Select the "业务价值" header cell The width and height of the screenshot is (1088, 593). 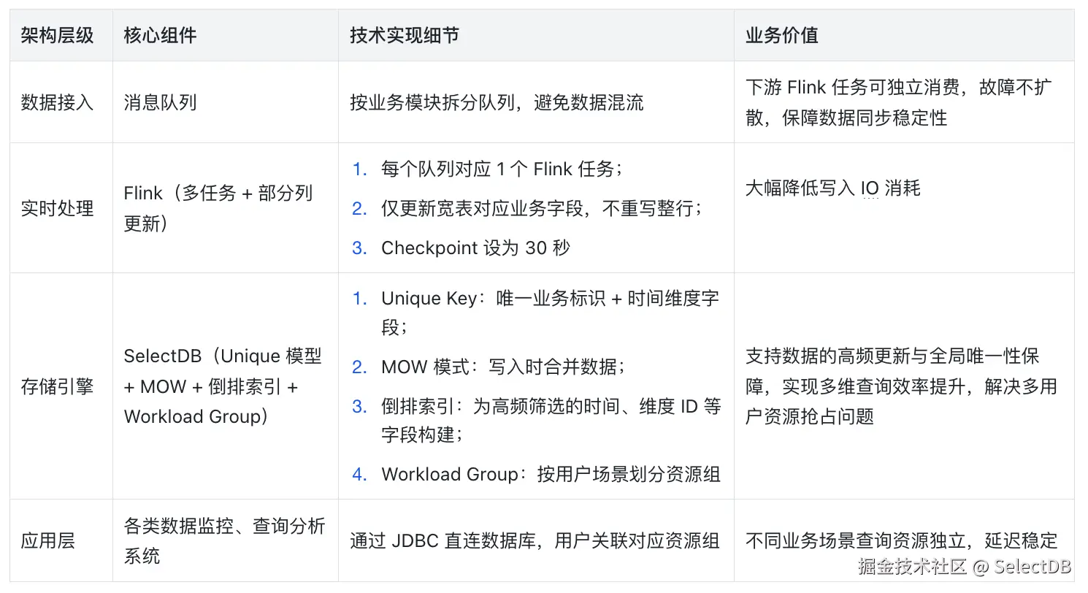coord(781,36)
